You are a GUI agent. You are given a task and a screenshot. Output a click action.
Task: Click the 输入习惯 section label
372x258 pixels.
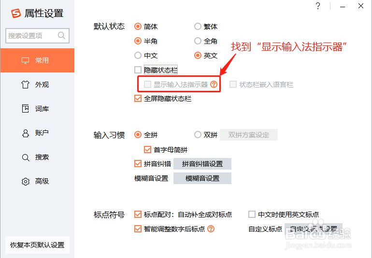click(x=109, y=135)
